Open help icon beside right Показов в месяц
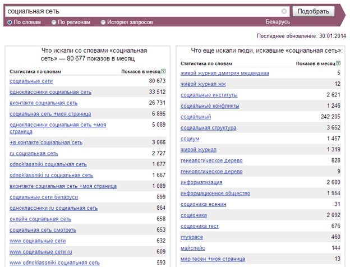350x267 pixels. click(338, 63)
